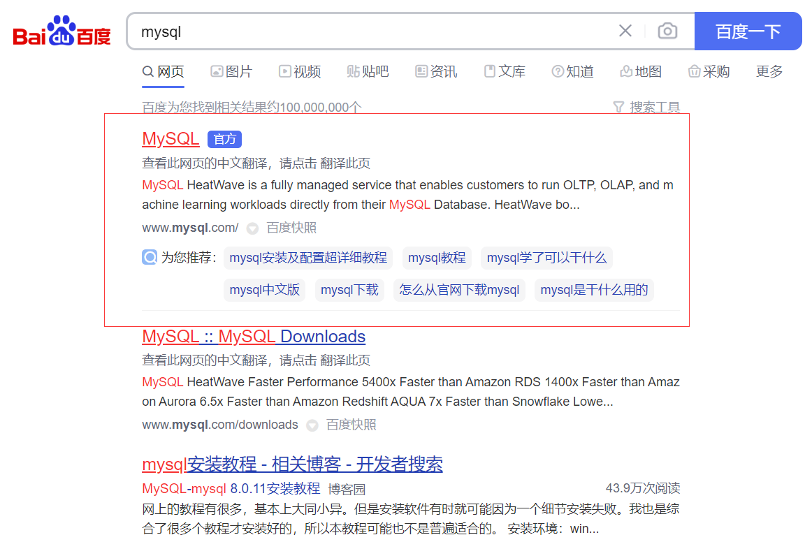This screenshot has height=535, width=805.
Task: Expand arrow icon beside www.mysql.com/downloads
Action: tap(312, 425)
